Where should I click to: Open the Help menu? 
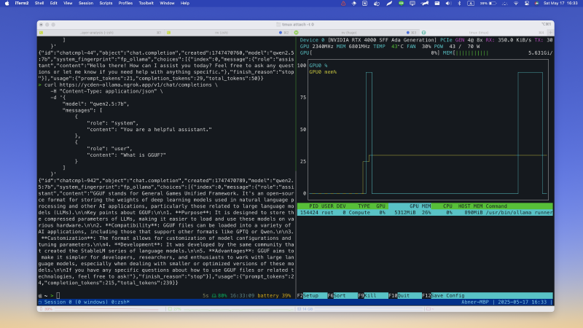185,4
